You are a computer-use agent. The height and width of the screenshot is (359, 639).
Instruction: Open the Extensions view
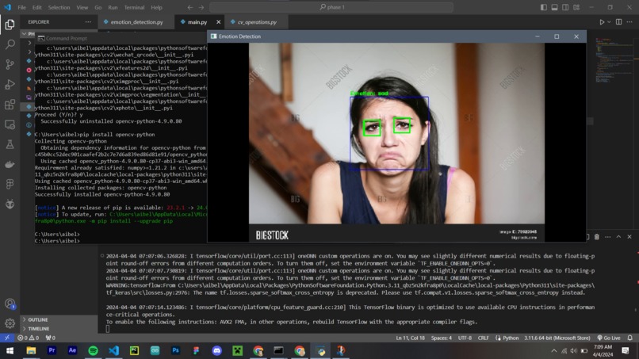coord(10,105)
